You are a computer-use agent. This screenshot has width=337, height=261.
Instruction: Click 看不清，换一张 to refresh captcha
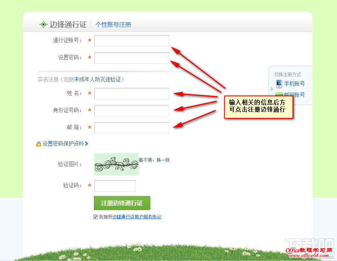coord(154,160)
